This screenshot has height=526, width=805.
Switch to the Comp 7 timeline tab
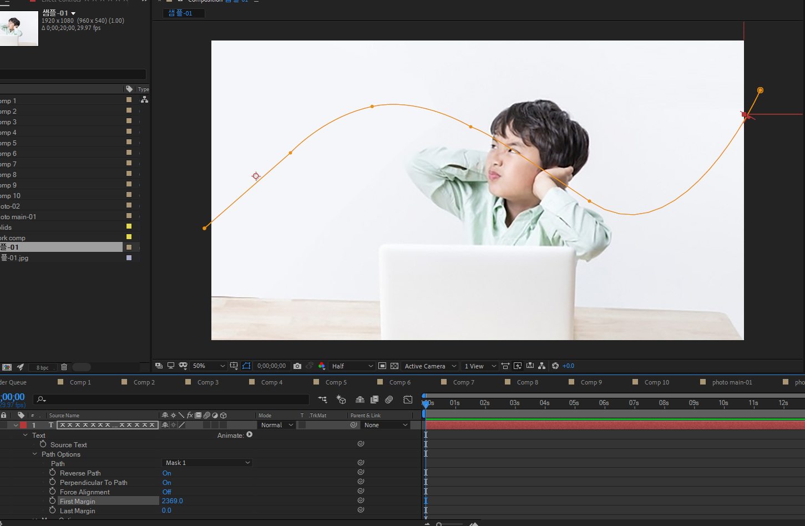point(464,382)
